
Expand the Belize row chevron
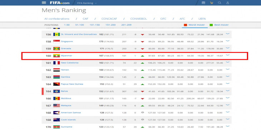click(227, 91)
